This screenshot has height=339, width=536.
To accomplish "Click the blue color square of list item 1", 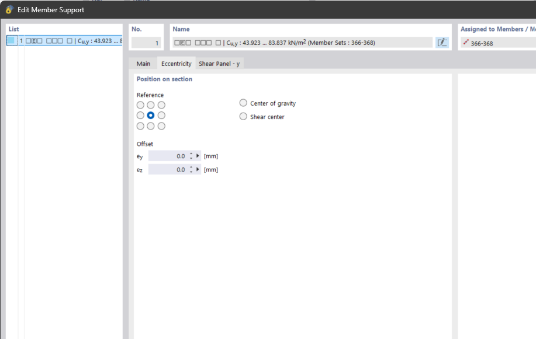I will click(11, 41).
